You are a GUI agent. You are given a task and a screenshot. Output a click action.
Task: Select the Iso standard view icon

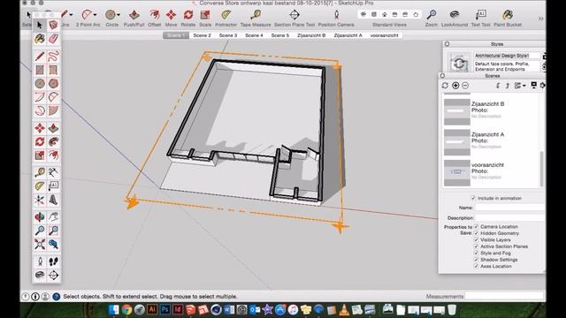pos(363,14)
